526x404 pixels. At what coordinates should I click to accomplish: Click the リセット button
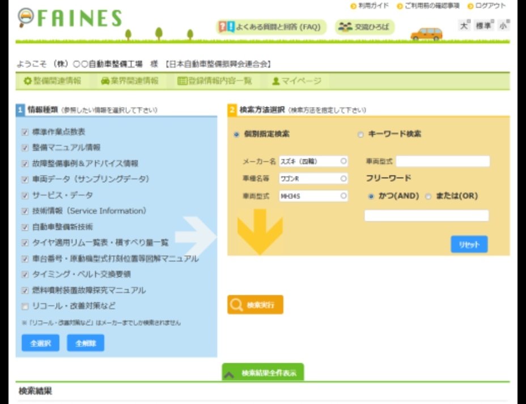(x=469, y=244)
